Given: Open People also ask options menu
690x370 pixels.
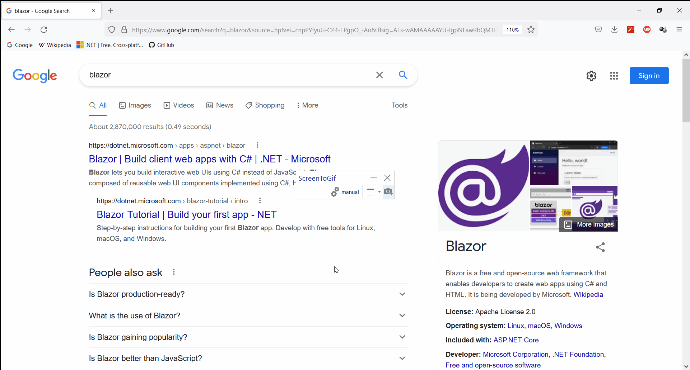Looking at the screenshot, I should pyautogui.click(x=174, y=272).
